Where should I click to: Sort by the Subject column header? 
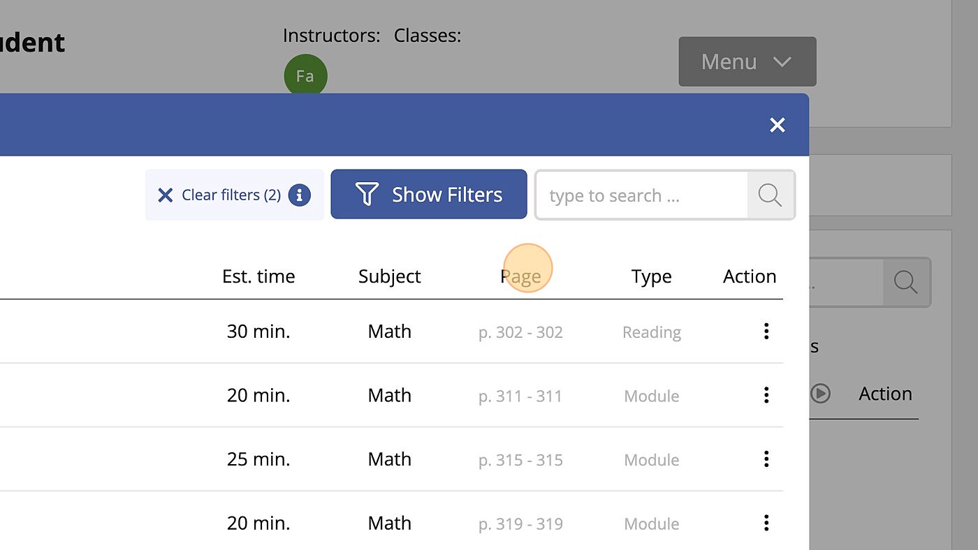389,276
